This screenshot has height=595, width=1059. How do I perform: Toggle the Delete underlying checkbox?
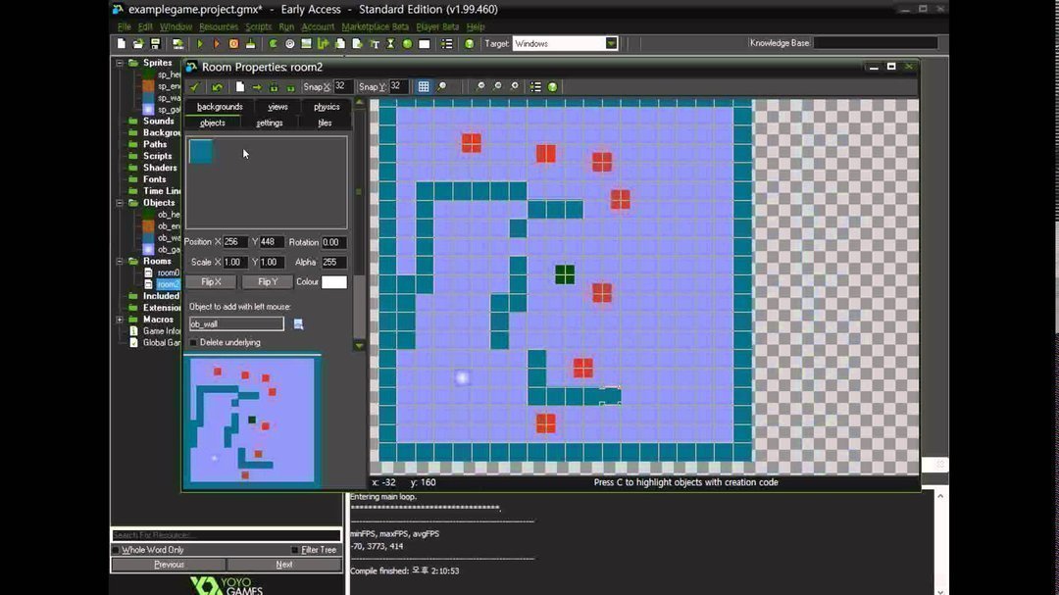(194, 343)
